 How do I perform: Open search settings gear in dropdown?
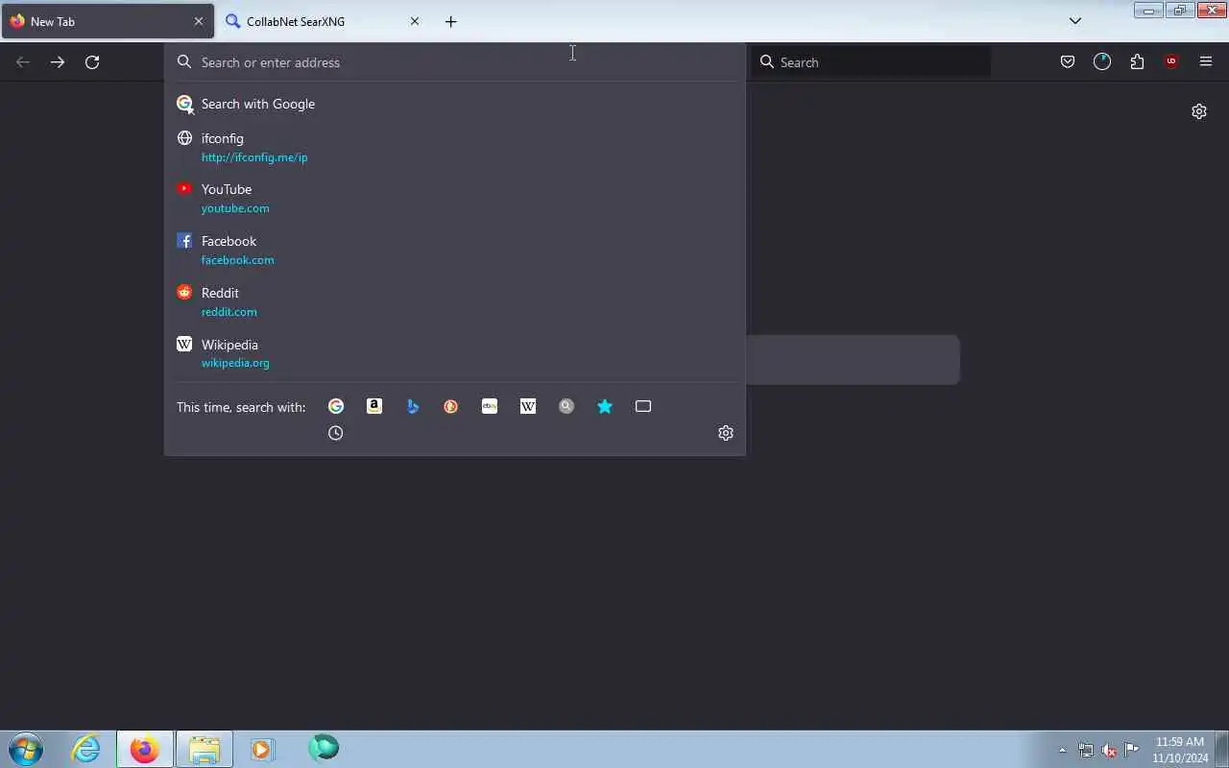tap(726, 433)
